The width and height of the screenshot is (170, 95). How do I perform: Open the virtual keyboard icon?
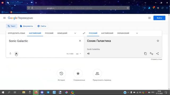click(x=77, y=54)
